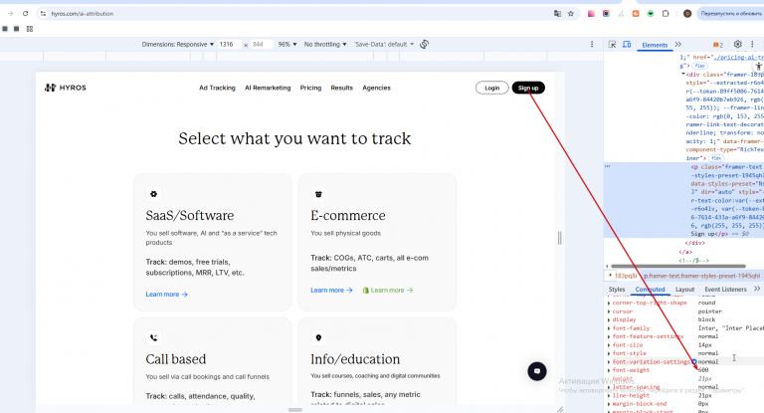Viewport: 764px width, 413px height.
Task: Follow Learn more link under SaaS/Software
Action: pyautogui.click(x=167, y=295)
